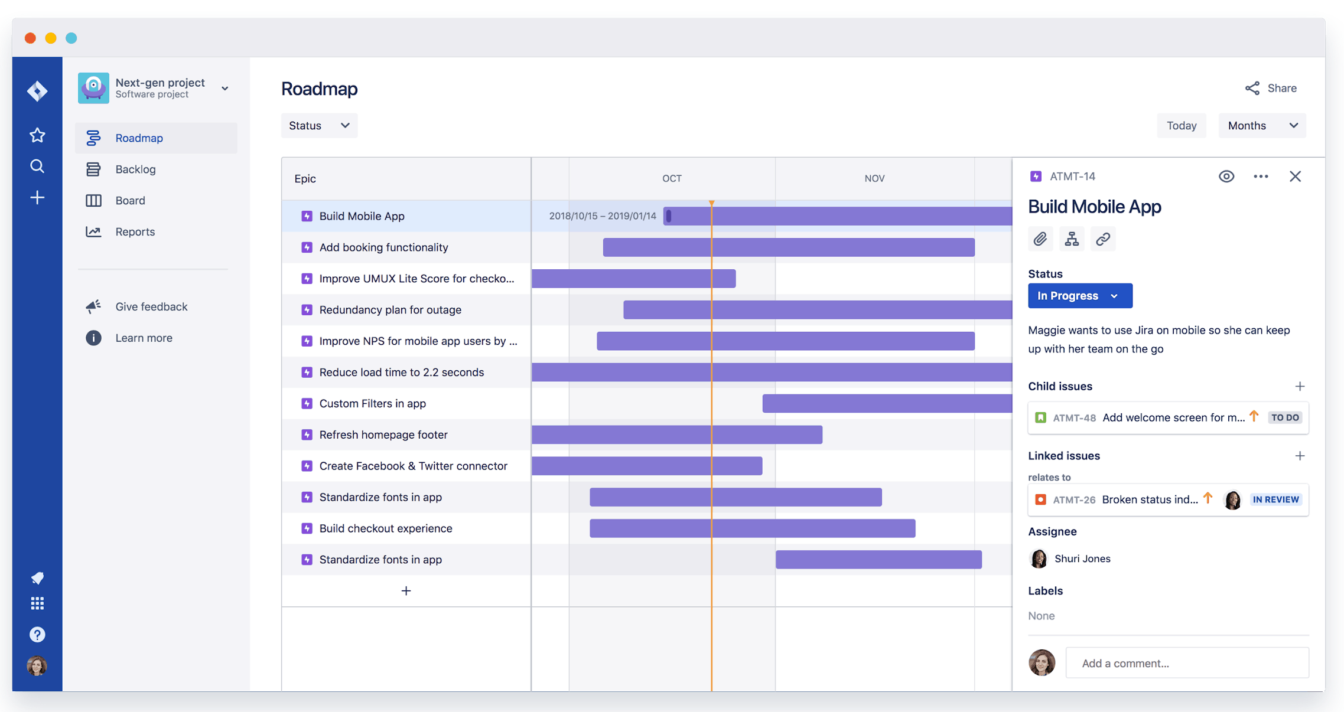Add a child issue via the hierarchy icon
1344x712 pixels.
tap(1072, 239)
